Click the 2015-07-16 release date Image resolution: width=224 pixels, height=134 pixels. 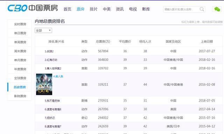pyautogui.click(x=207, y=118)
